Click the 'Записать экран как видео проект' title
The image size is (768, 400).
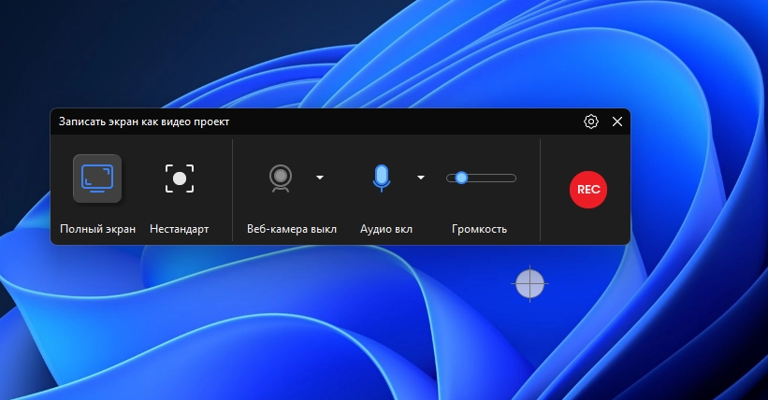click(144, 121)
